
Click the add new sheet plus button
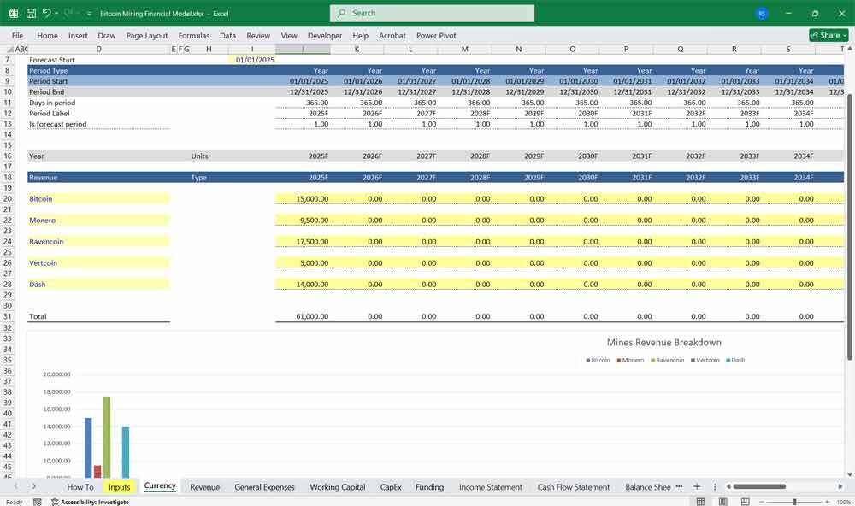696,486
